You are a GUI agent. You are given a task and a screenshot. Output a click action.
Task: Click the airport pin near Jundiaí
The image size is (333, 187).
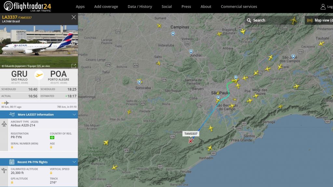tap(191, 52)
